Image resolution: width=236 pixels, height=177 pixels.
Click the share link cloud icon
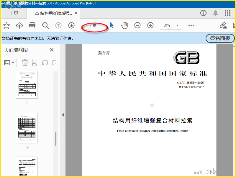tap(223, 25)
